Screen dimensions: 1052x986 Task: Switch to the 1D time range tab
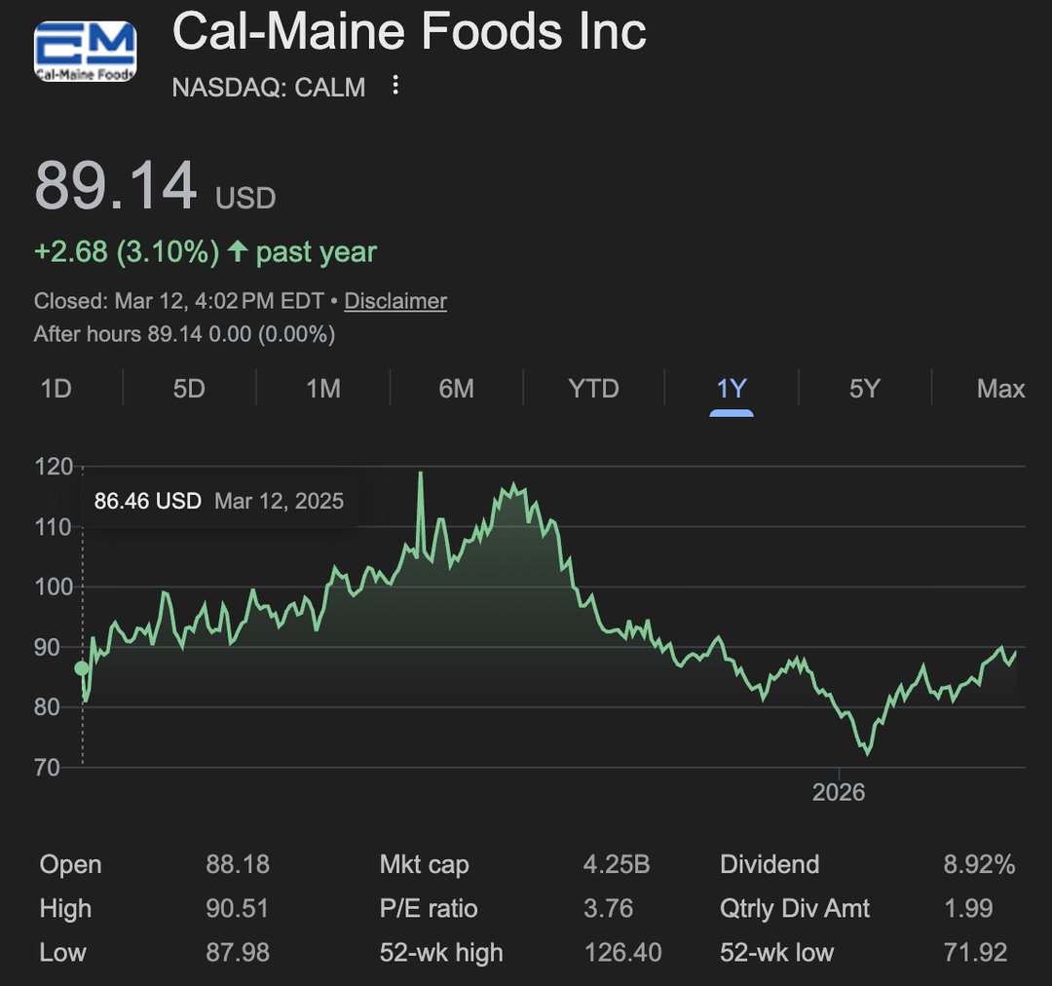[56, 389]
